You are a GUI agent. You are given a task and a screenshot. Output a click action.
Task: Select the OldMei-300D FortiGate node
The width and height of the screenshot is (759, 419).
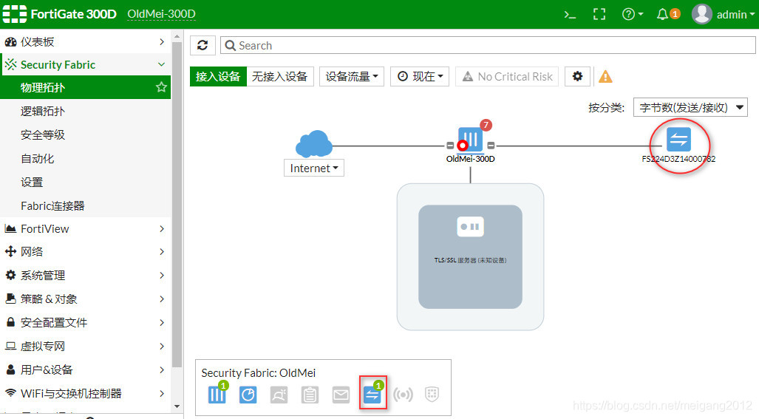(471, 140)
